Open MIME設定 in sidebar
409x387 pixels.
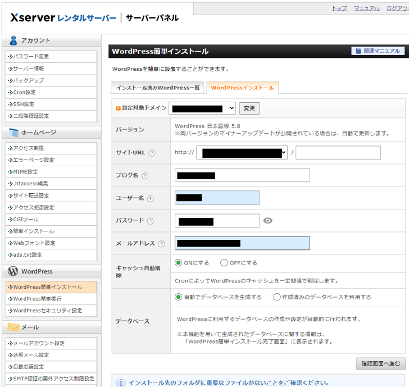pos(51,172)
